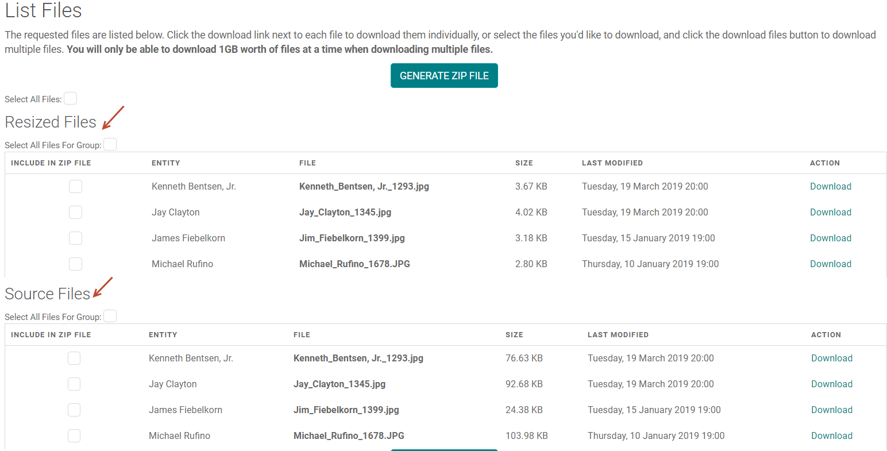Select source Michael Rufino file checkbox
The height and width of the screenshot is (451, 887).
[x=74, y=435]
